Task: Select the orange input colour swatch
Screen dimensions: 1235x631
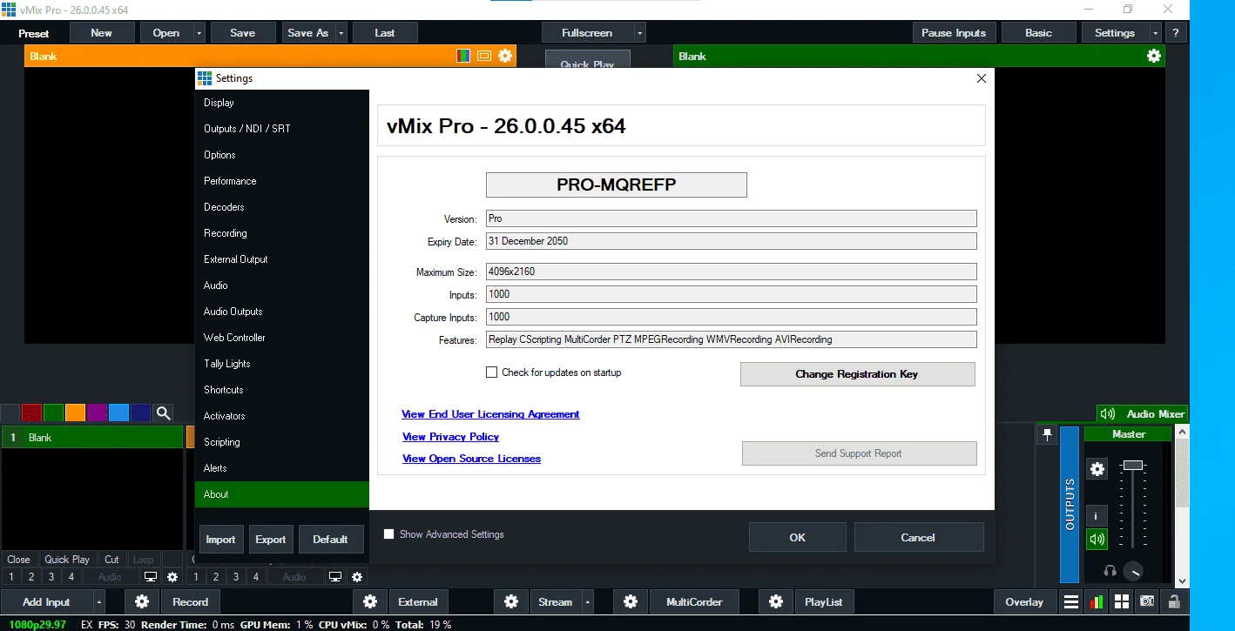Action: (x=76, y=413)
